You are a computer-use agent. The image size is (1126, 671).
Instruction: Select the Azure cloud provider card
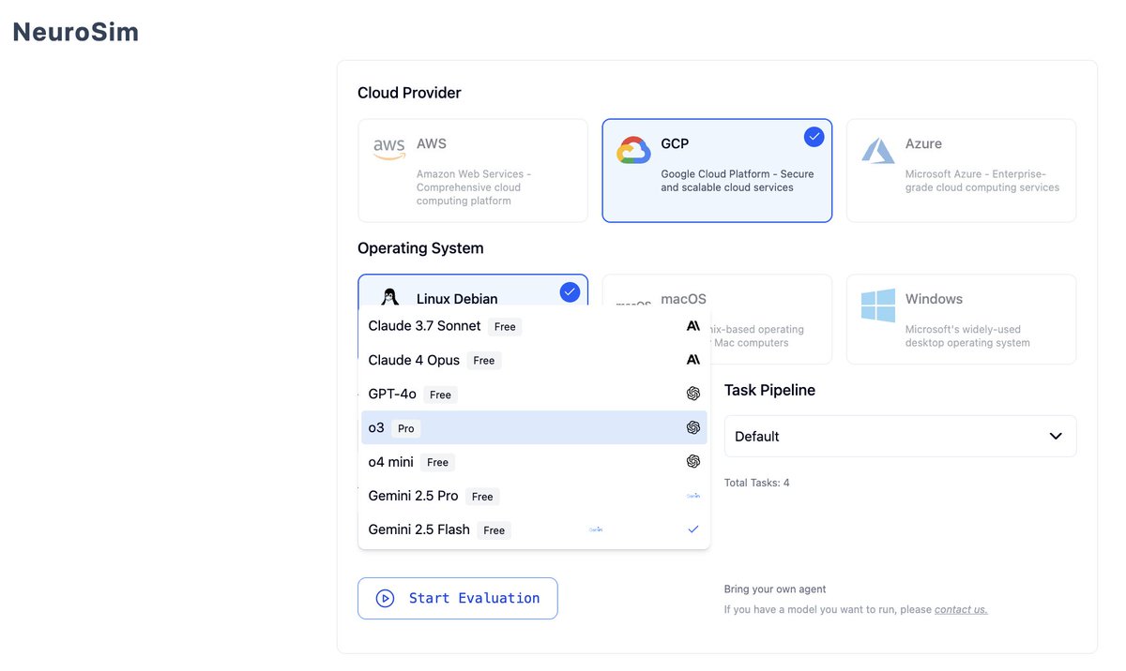[961, 171]
